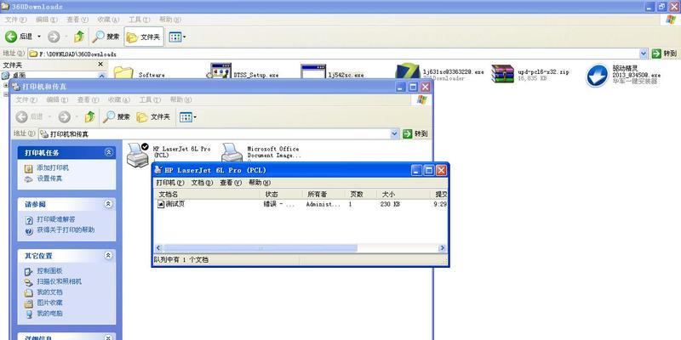
Task: Select Microsoft Office Document Image printer icon
Action: coord(232,153)
